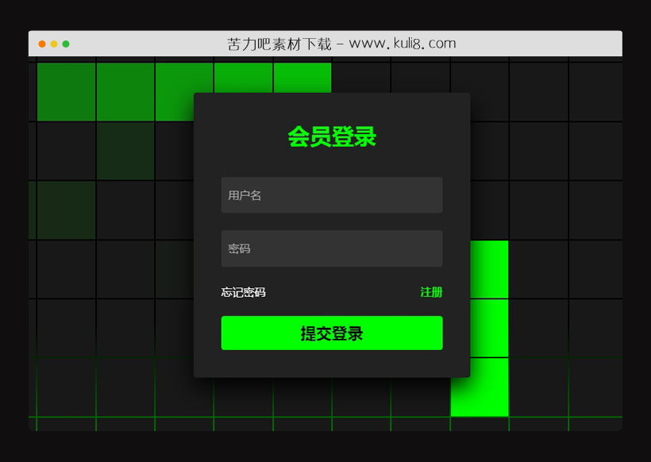
Task: Click the green square in the top-left grid
Action: point(66,90)
